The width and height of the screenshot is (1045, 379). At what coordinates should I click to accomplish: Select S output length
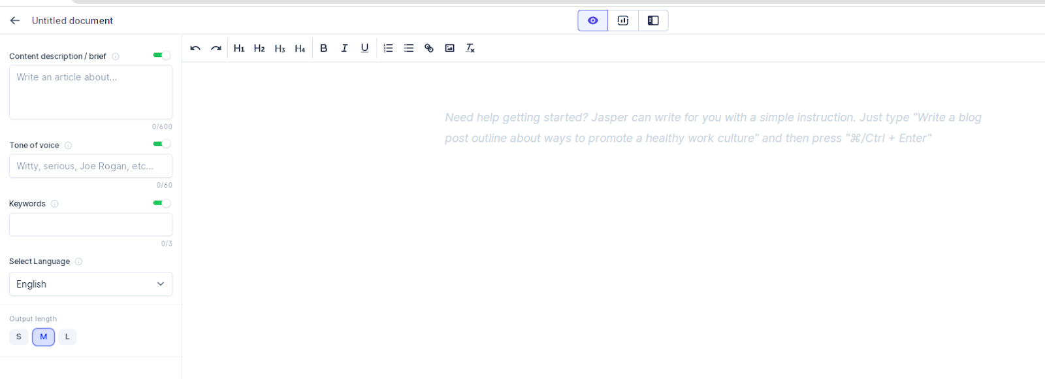coord(18,337)
